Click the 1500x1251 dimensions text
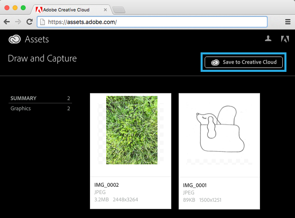Viewport: 295px width, 218px height. [210, 200]
